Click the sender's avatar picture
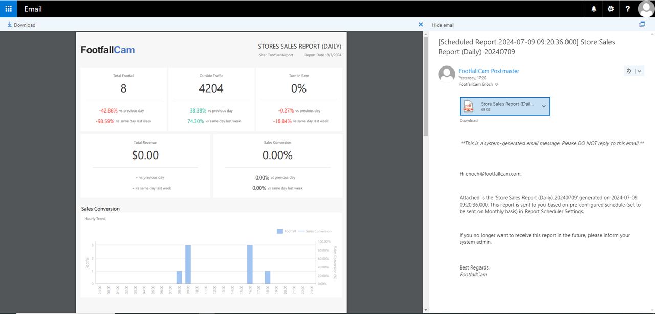This screenshot has width=655, height=314. tap(447, 74)
